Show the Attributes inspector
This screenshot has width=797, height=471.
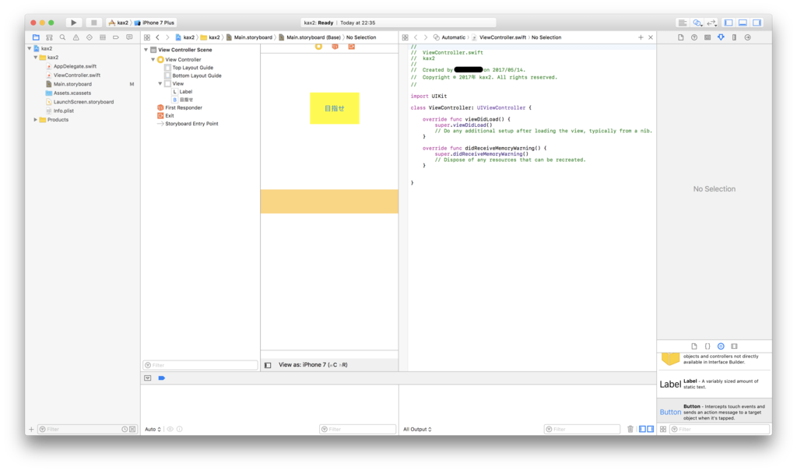click(721, 37)
